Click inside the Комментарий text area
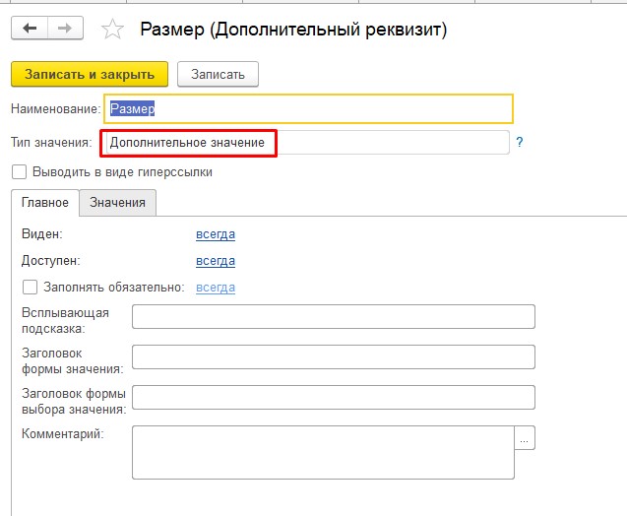The height and width of the screenshot is (516, 627). pos(323,452)
